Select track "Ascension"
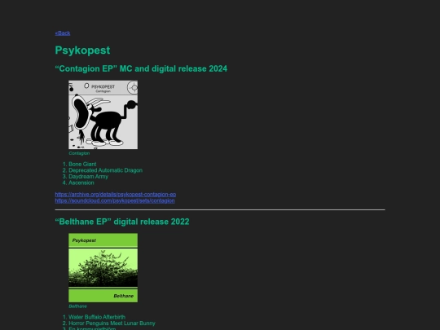The image size is (440, 330). click(x=81, y=183)
